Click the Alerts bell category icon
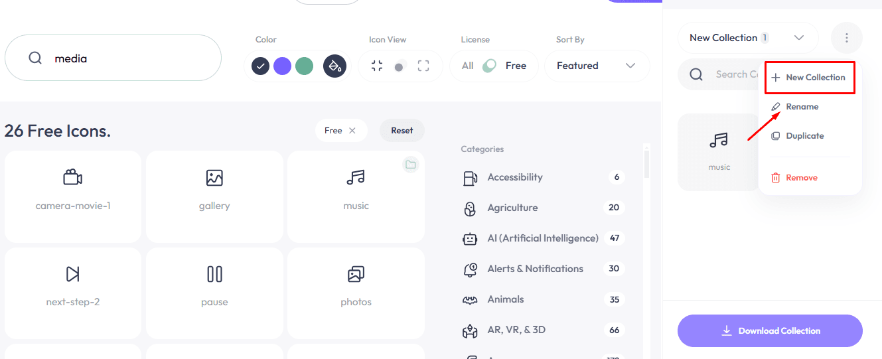This screenshot has width=882, height=359. 470,270
